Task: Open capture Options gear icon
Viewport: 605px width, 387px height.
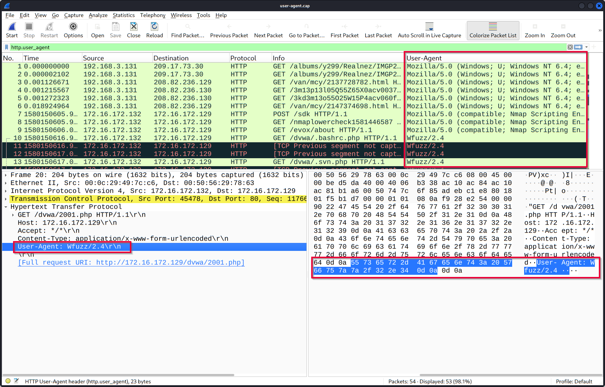Action: [x=73, y=27]
